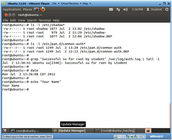Open the sound volume indicator

coord(125,10)
